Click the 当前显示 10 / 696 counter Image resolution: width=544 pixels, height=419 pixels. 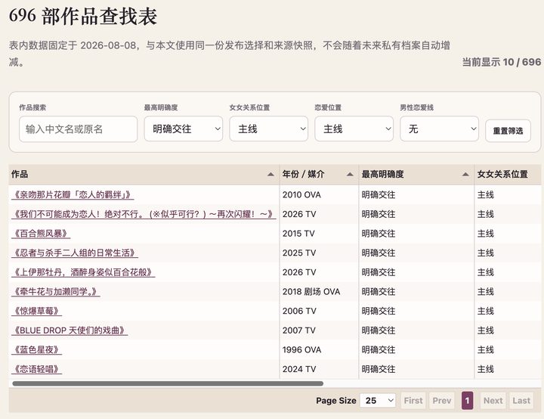(x=502, y=62)
